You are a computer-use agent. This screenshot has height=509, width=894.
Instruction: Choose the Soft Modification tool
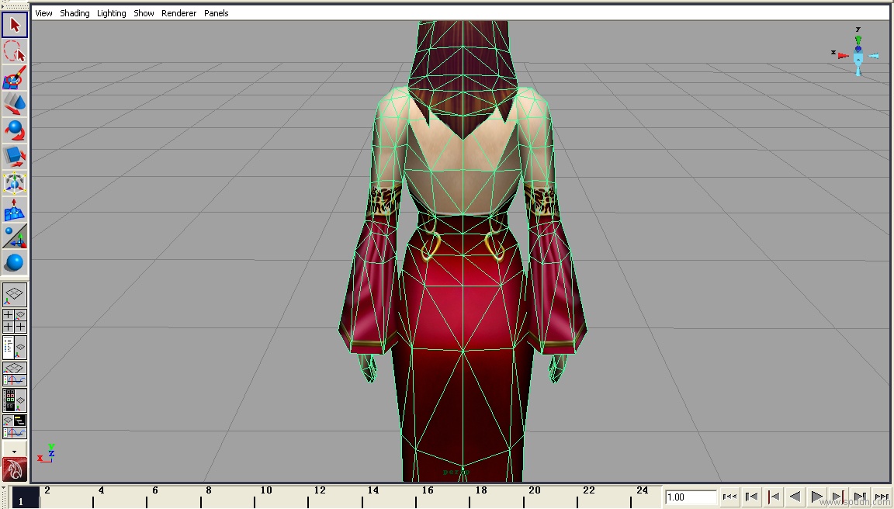click(15, 209)
